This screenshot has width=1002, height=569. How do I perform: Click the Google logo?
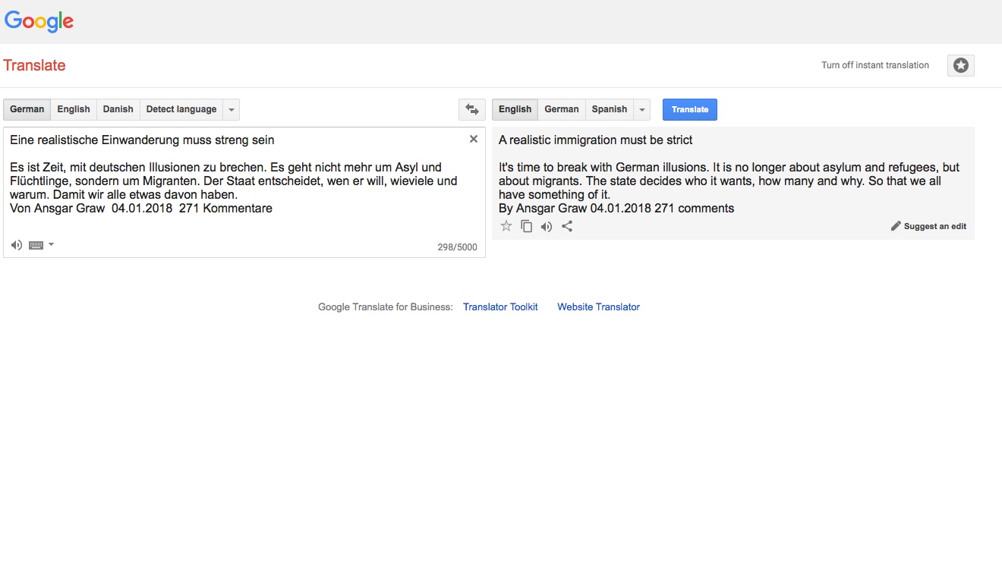[39, 21]
